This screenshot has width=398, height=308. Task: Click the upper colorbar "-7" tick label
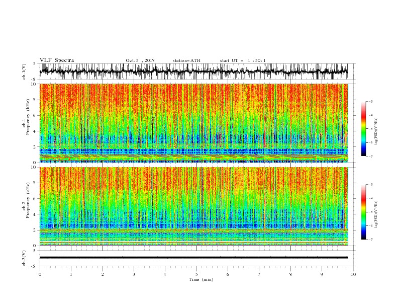pos(371,156)
